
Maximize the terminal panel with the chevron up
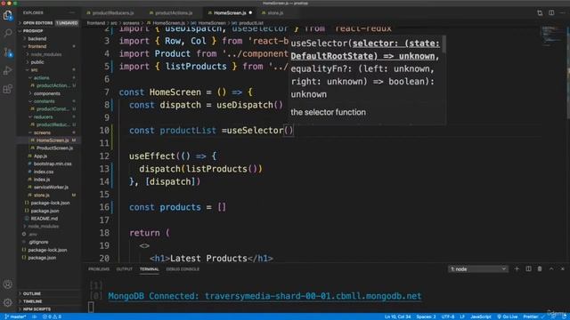551,268
